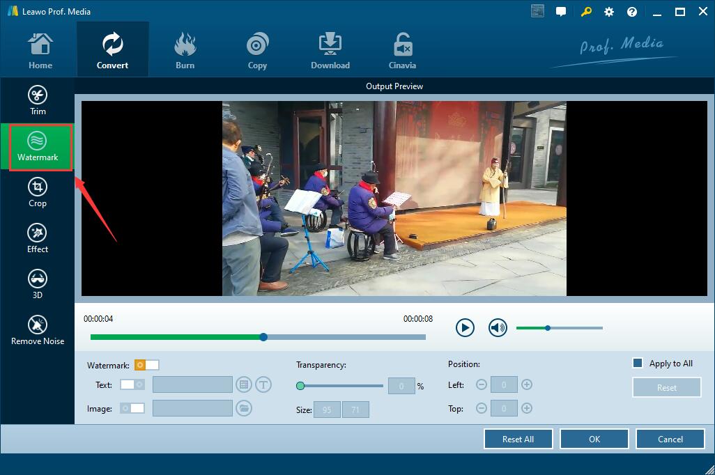The height and width of the screenshot is (475, 715).
Task: Open the Crop tool
Action: pyautogui.click(x=38, y=192)
